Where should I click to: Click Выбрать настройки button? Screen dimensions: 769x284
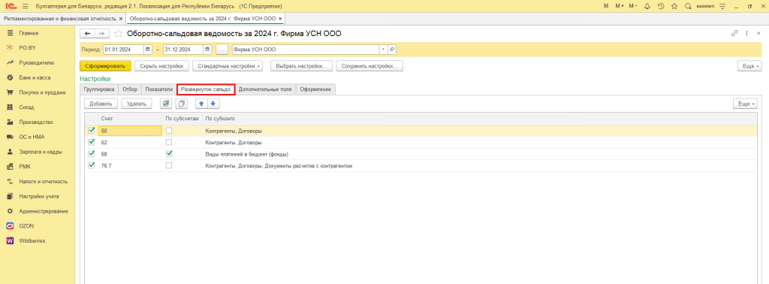(x=302, y=65)
